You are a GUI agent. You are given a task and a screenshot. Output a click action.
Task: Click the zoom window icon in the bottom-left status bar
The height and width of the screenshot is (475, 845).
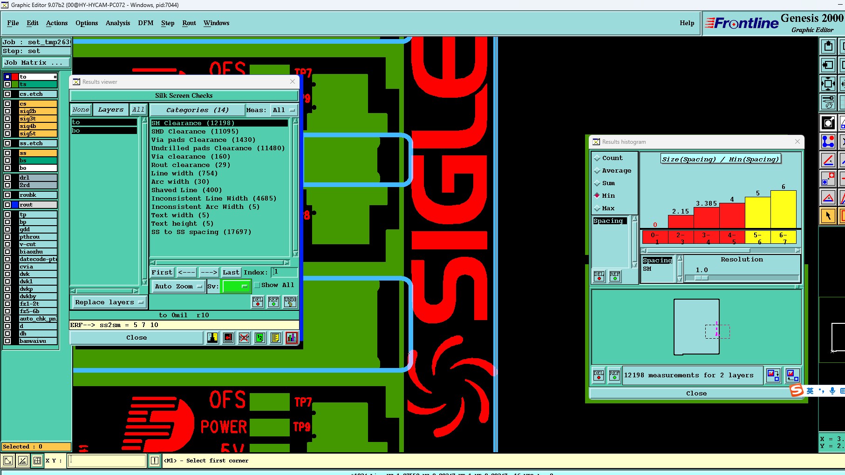coord(8,461)
